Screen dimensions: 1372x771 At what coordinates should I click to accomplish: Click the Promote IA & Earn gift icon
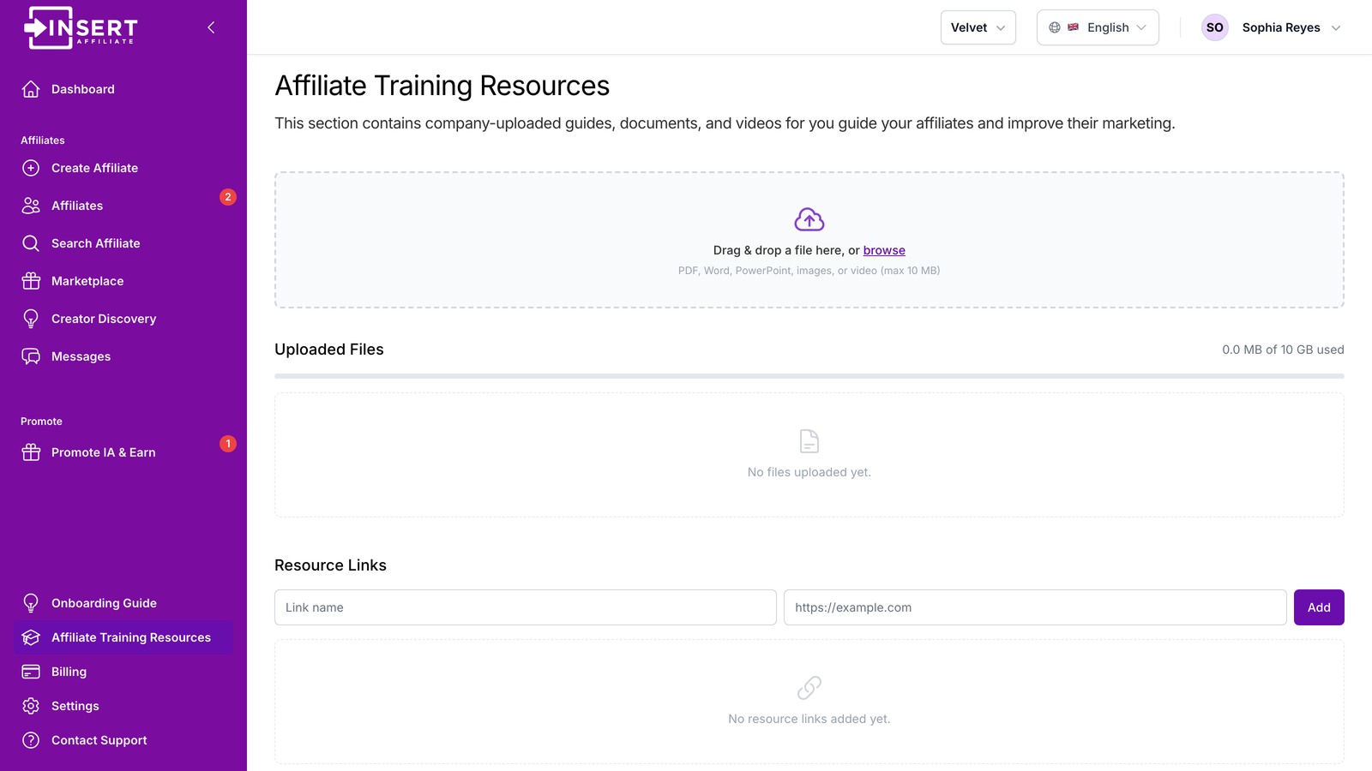tap(31, 452)
